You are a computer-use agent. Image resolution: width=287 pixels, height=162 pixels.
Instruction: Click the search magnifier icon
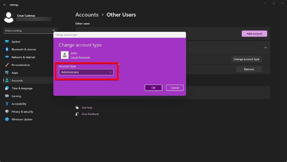click(x=54, y=31)
